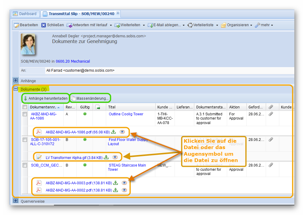Click Anhänge herunterladen button
Image resolution: width=304 pixels, height=215 pixels.
coord(45,98)
